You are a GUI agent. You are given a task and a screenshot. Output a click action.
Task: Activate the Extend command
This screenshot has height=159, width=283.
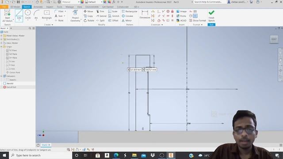click(101, 16)
